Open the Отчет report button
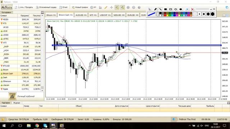230x129 pixels. click(x=63, y=7)
